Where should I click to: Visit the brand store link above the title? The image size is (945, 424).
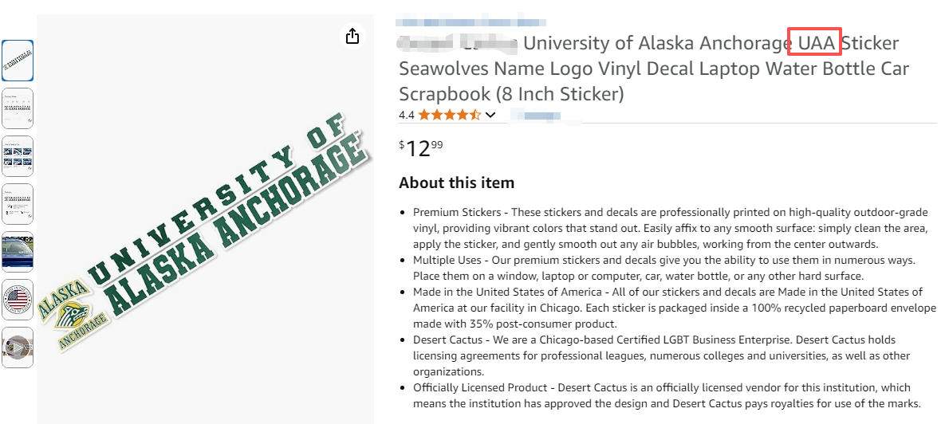click(x=471, y=21)
